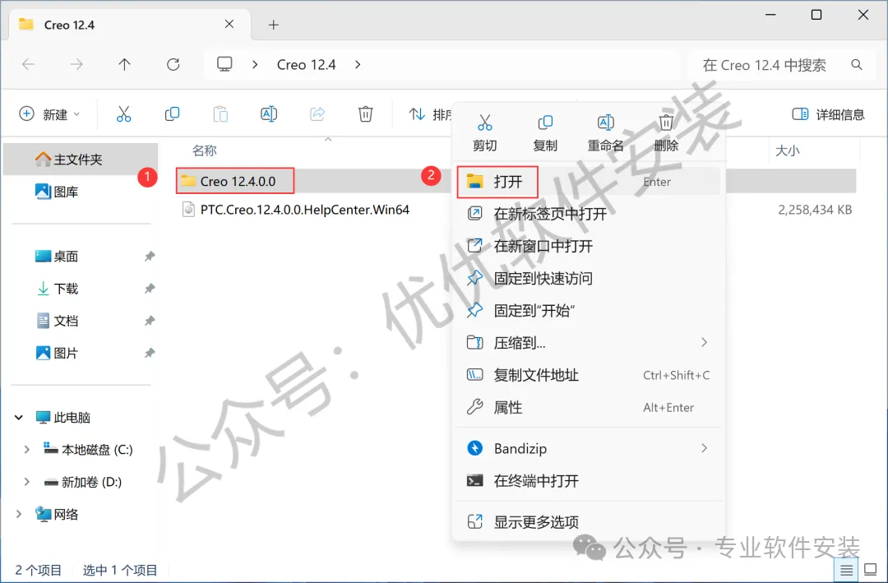This screenshot has width=888, height=583.
Task: Click the Copy icon in the toolbar
Action: 172,113
